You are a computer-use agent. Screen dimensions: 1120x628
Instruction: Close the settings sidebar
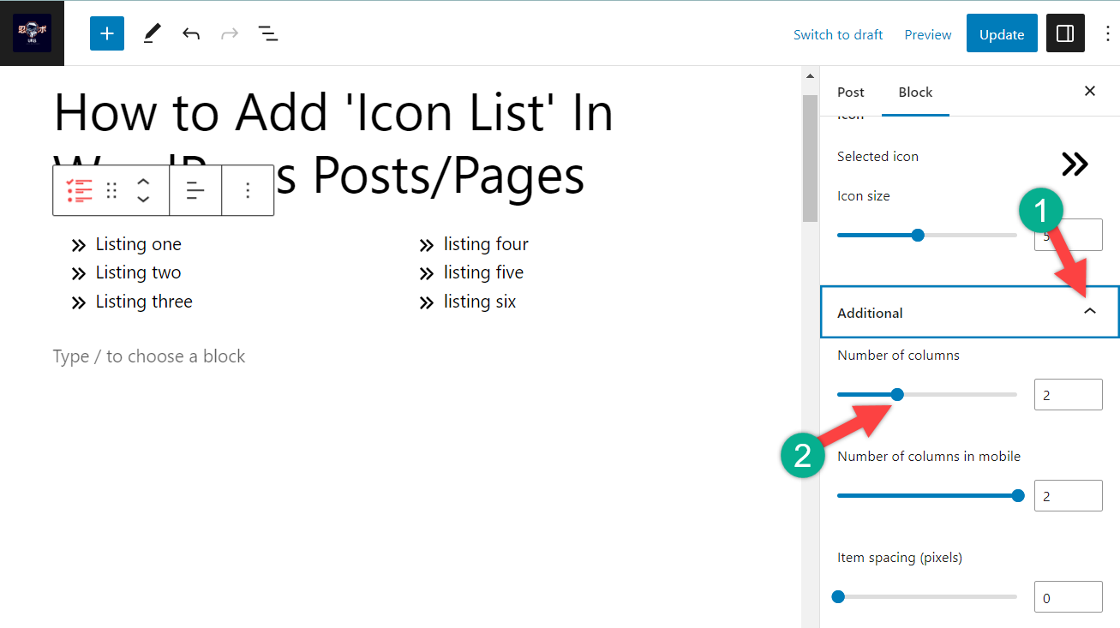(1090, 91)
